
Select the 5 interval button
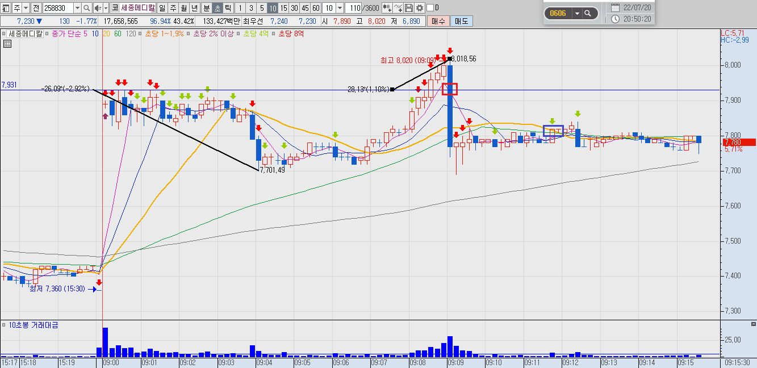click(x=262, y=8)
